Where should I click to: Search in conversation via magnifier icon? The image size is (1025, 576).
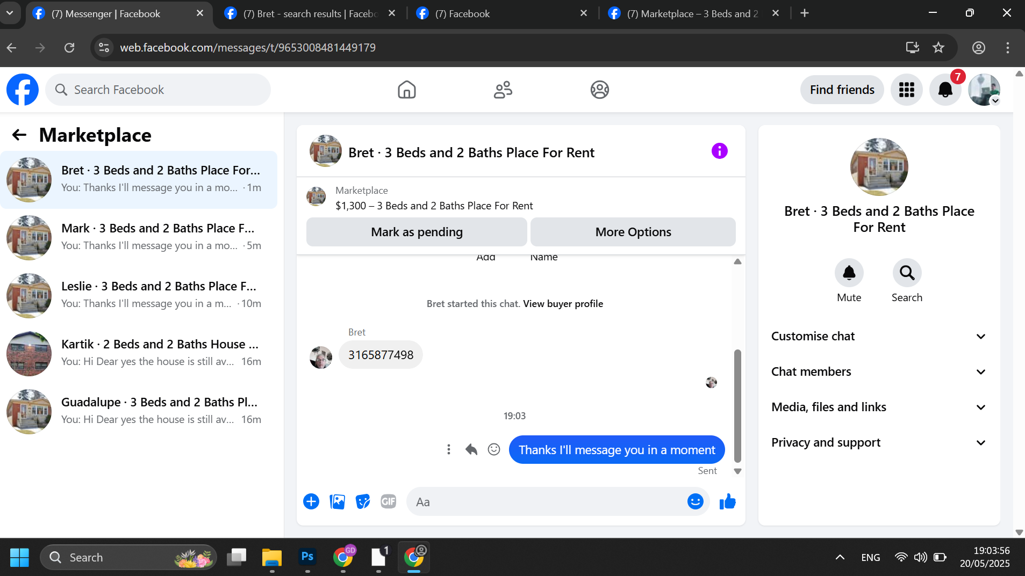pos(907,273)
